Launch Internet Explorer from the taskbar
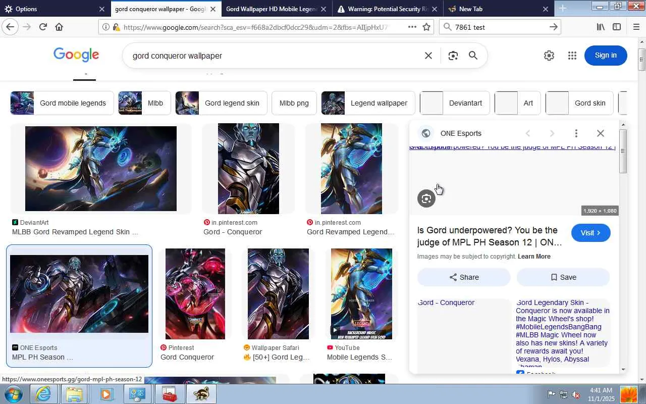The image size is (646, 404). point(43,394)
